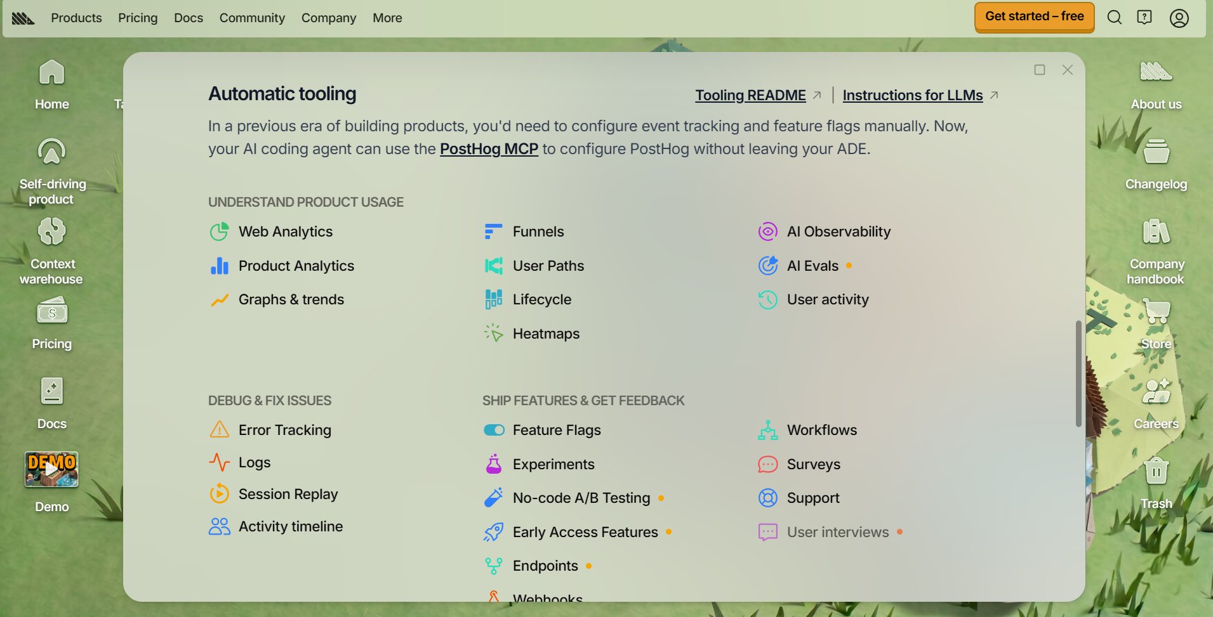Viewport: 1213px width, 617px height.
Task: Close the Automatic tooling window
Action: pyautogui.click(x=1068, y=70)
